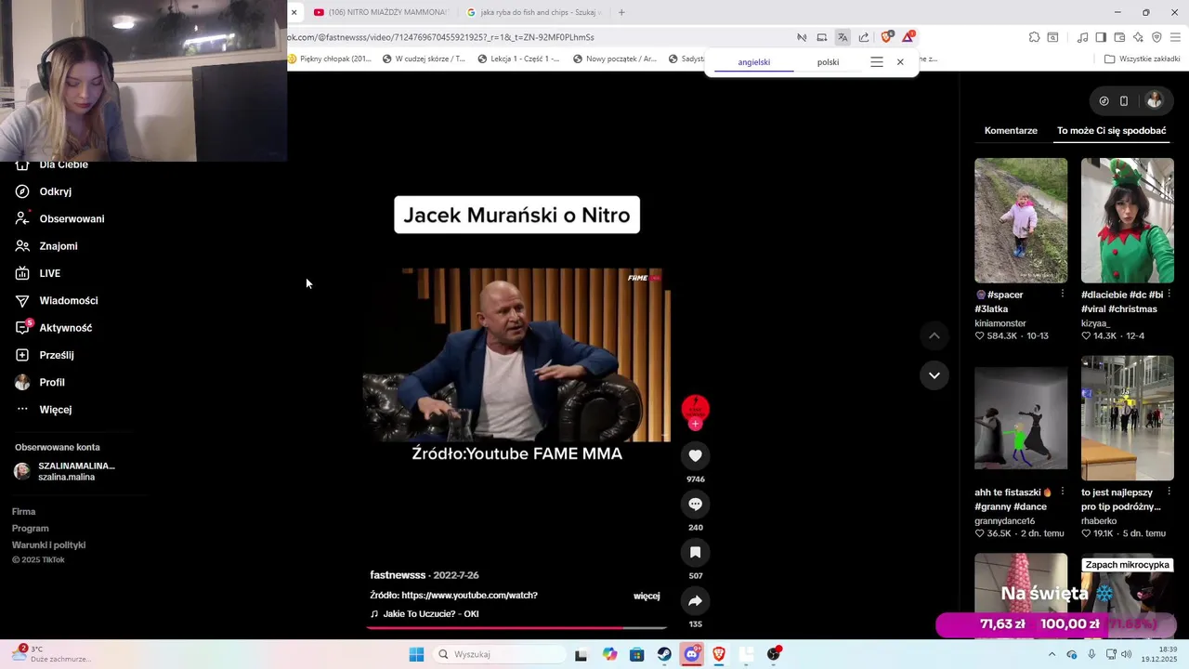
Task: Open the Firma footer link
Action: (23, 512)
